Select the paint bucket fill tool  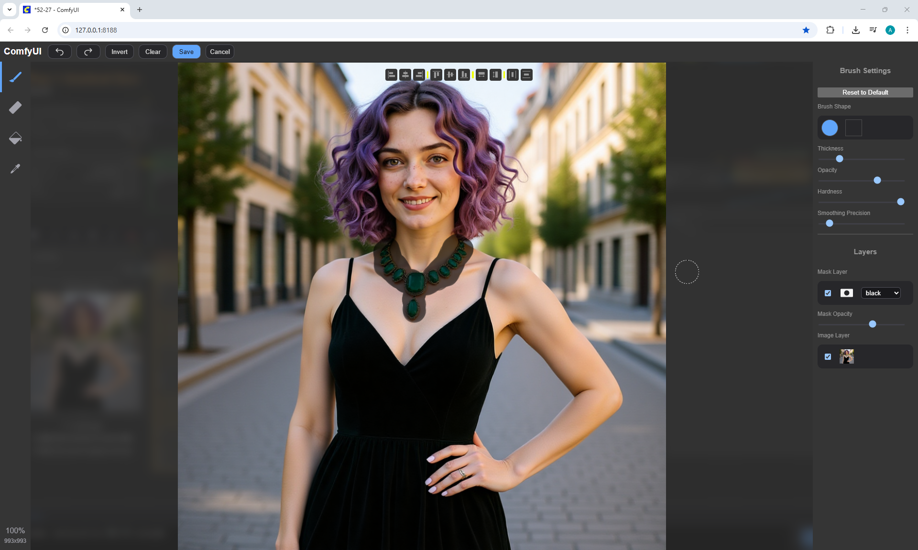tap(15, 138)
